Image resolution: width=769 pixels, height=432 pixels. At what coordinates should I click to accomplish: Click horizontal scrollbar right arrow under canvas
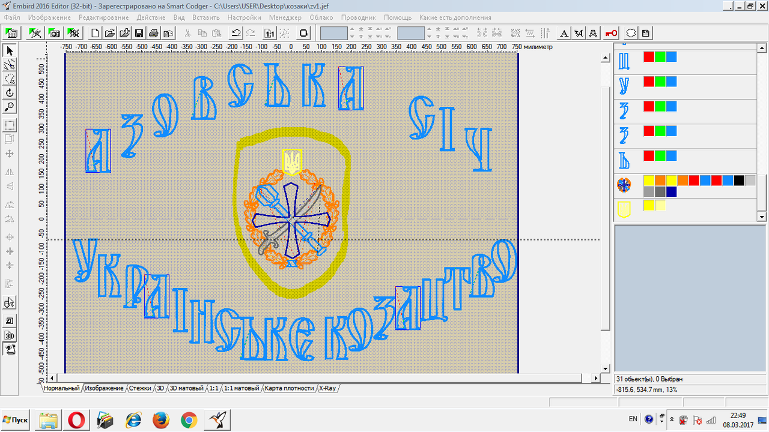coord(596,379)
